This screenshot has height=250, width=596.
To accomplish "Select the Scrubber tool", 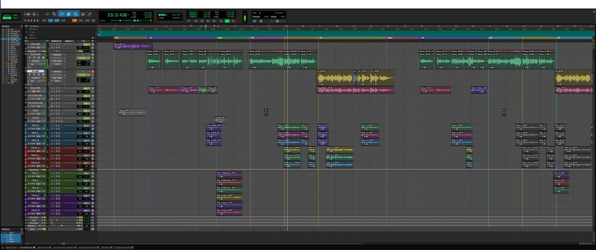I will pos(83,14).
